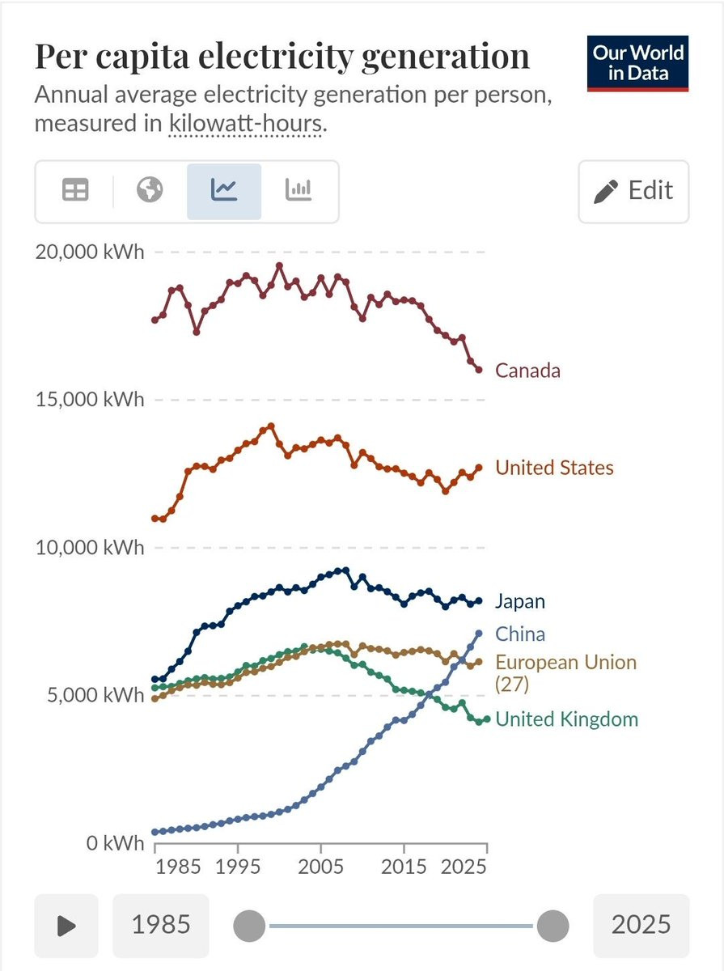724x971 pixels.
Task: Open the map view globe icon
Action: (150, 191)
